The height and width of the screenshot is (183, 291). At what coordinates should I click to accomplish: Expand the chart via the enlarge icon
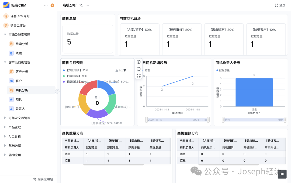[x=138, y=76]
